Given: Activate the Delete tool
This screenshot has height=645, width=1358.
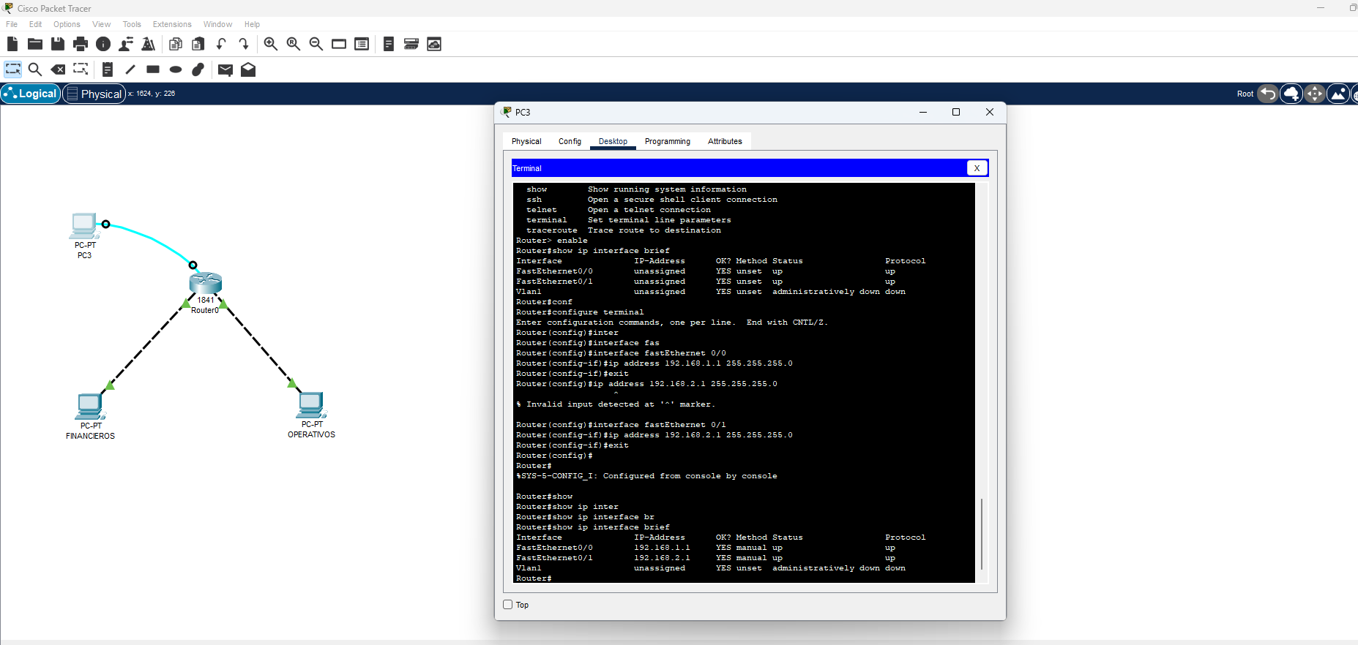Looking at the screenshot, I should pyautogui.click(x=58, y=69).
